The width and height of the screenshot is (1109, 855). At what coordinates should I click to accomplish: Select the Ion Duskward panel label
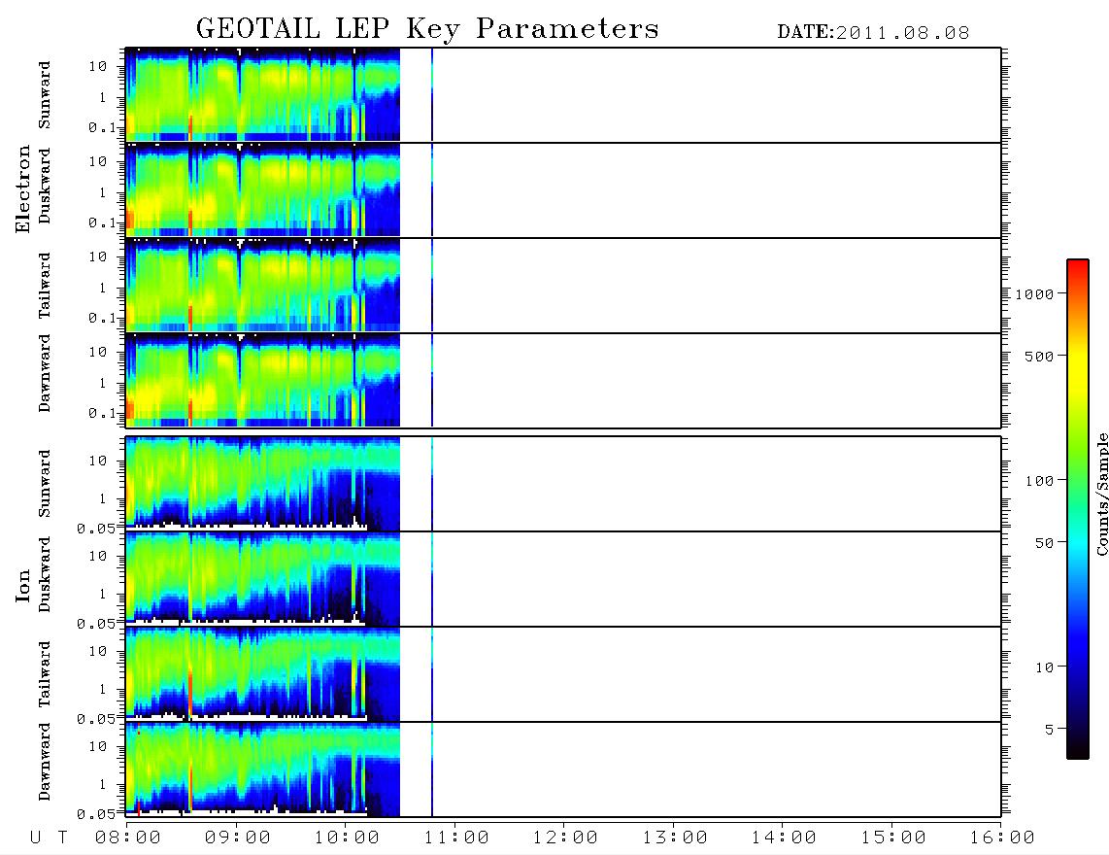click(45, 575)
